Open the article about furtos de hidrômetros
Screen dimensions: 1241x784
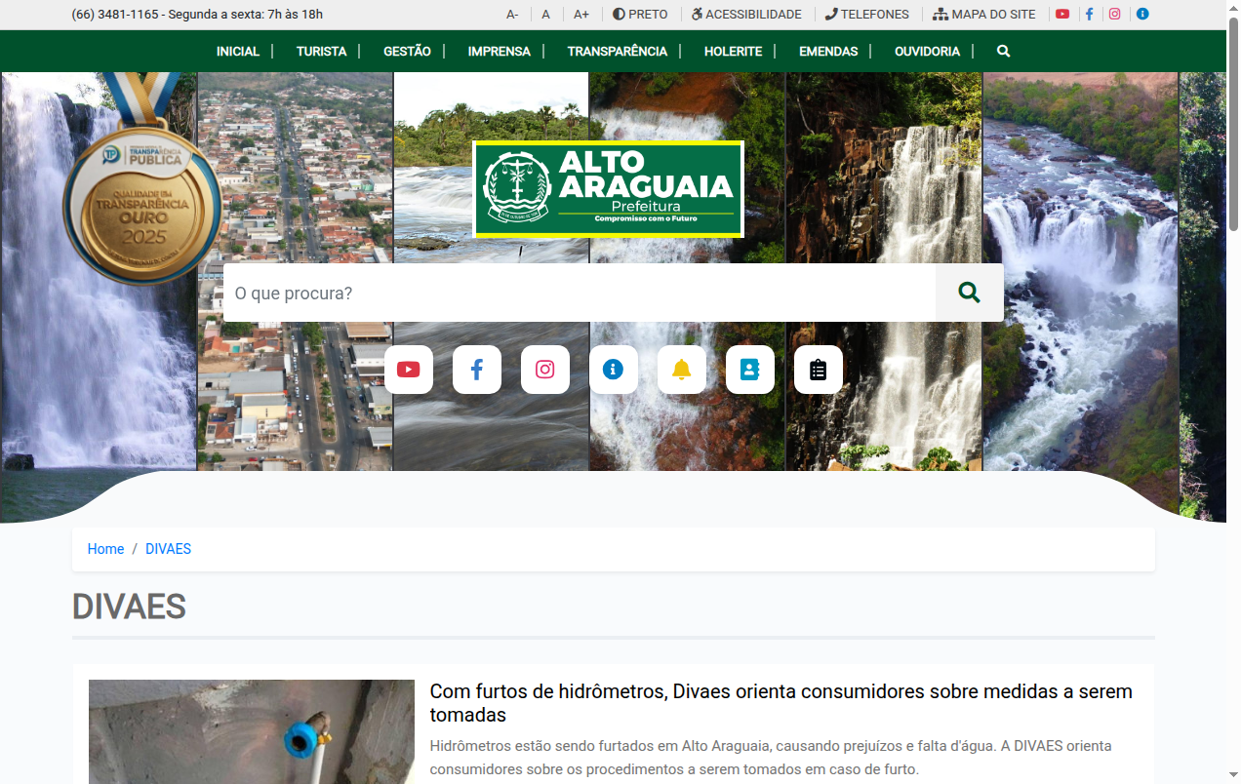[x=781, y=703]
